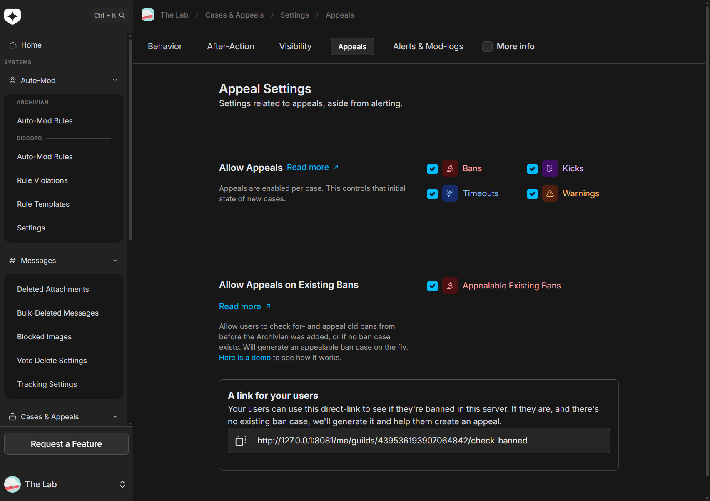This screenshot has width=710, height=501.
Task: Click the Ctrl + K search box
Action: click(109, 15)
